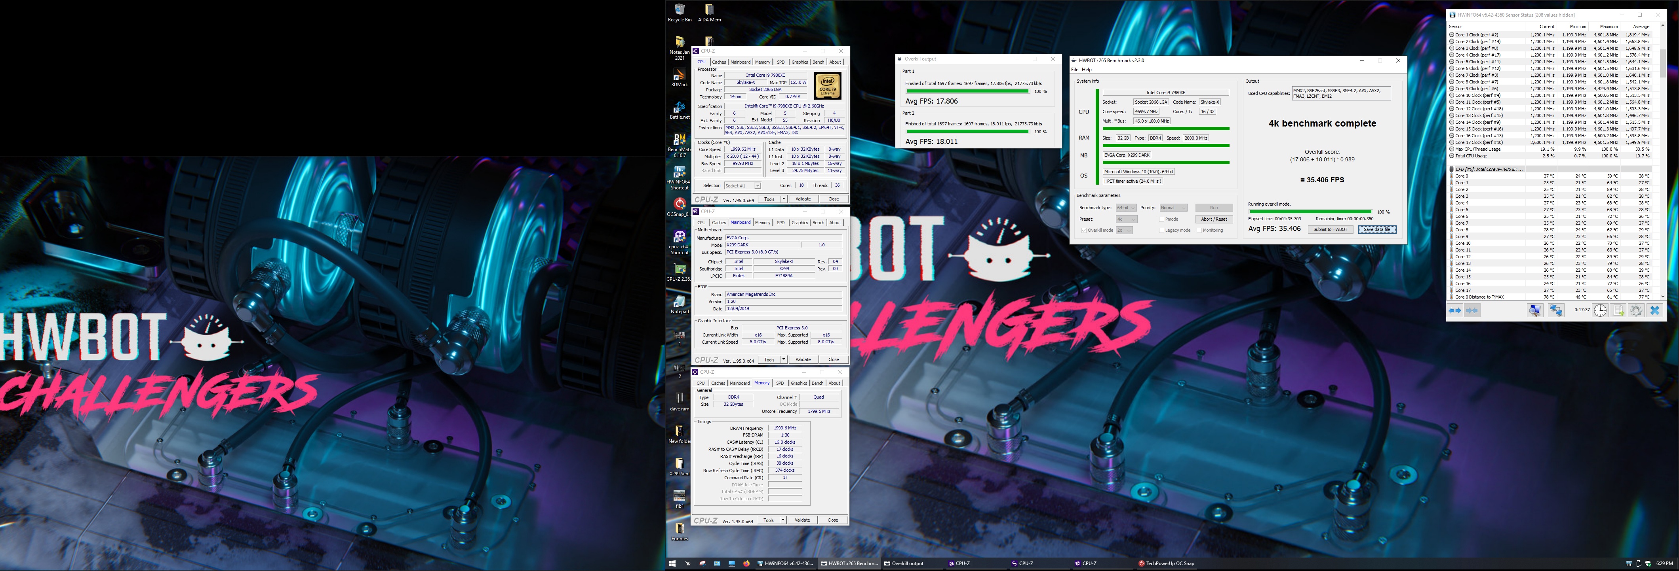Switch to Bench tab in top CPU-Z
1679x571 pixels.
tap(818, 62)
